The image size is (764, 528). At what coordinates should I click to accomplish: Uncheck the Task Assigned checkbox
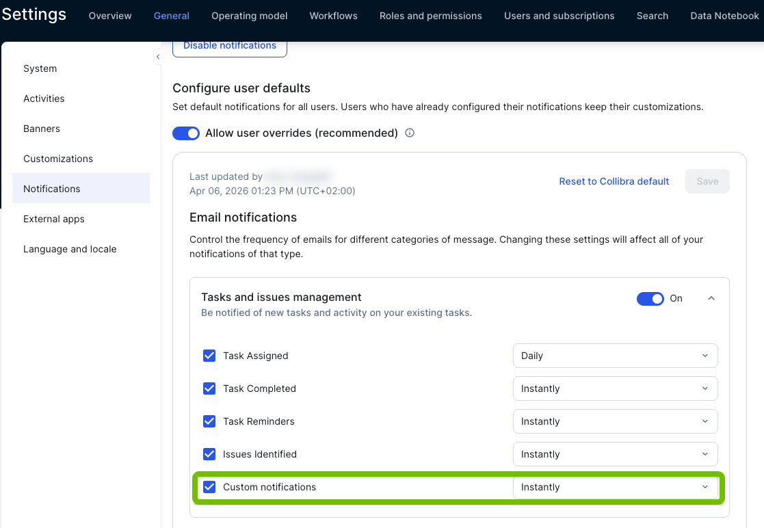(209, 356)
